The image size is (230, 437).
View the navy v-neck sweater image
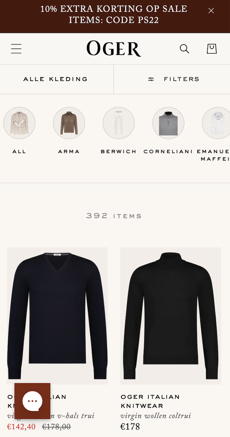[57, 316]
